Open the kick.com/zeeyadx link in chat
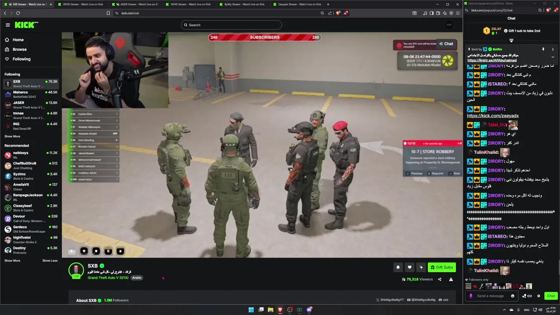This screenshot has height=315, width=560. coord(493,116)
